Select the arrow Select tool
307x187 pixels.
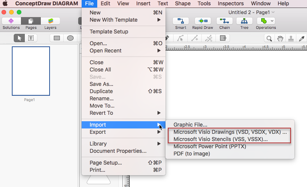tap(19, 38)
